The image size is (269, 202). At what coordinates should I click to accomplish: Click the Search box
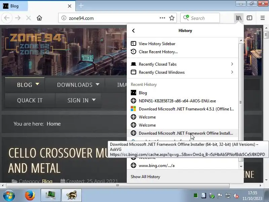pyautogui.click(x=200, y=18)
